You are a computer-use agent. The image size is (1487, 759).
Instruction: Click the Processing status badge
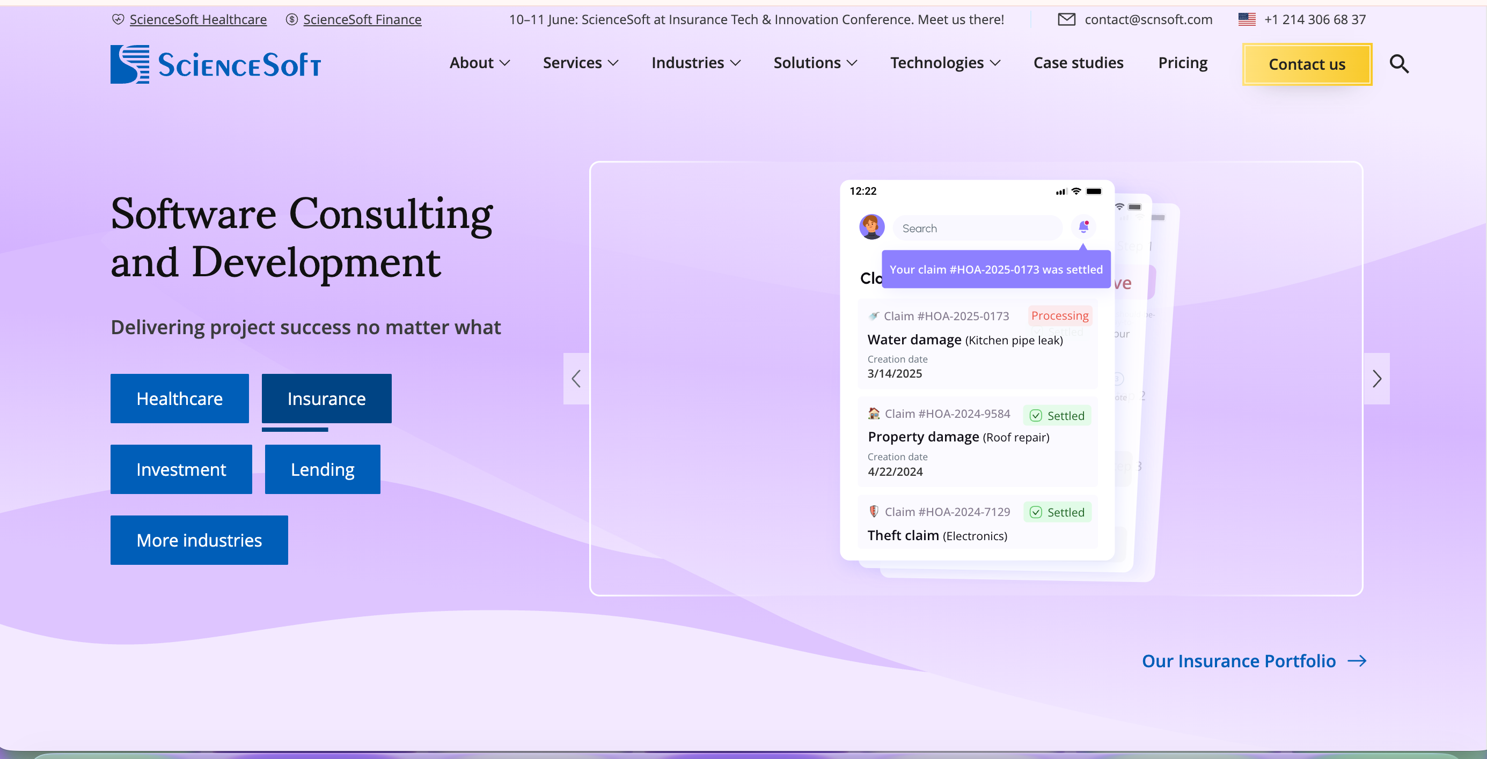coord(1060,316)
